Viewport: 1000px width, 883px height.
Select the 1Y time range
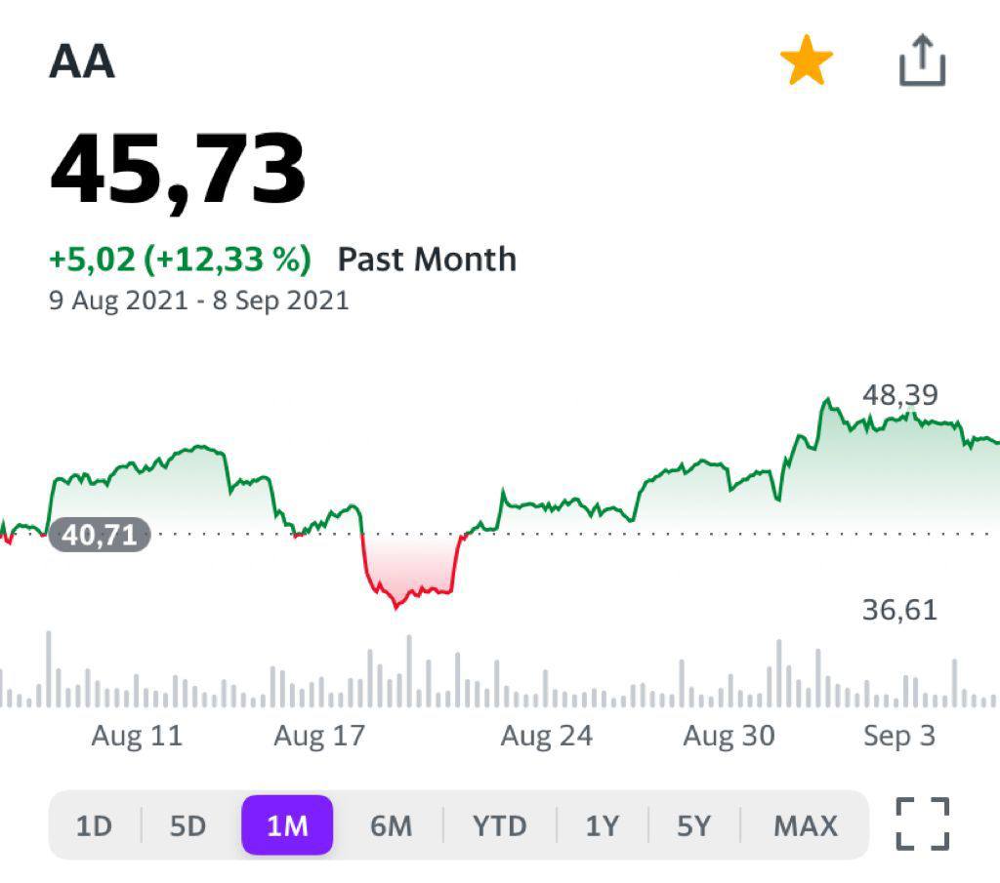point(603,826)
